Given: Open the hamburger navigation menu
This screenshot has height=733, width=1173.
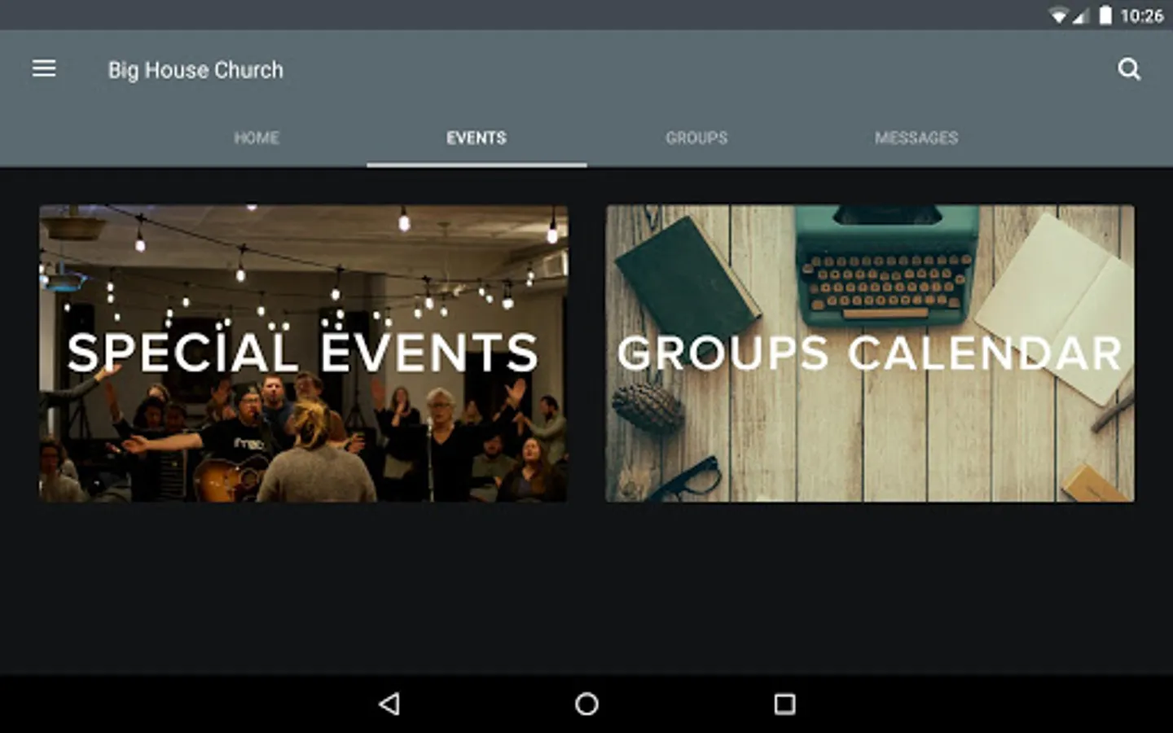Looking at the screenshot, I should coord(44,69).
